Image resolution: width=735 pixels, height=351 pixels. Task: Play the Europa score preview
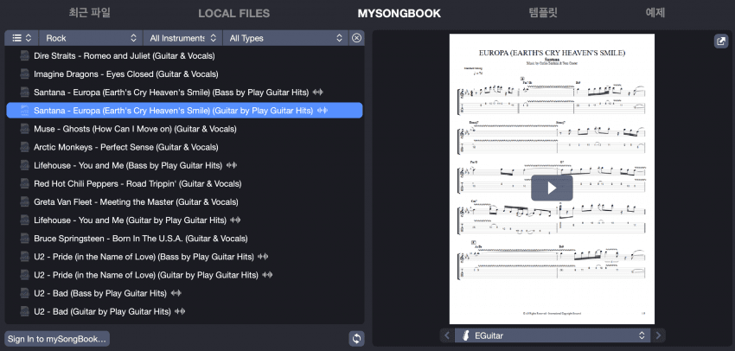pyautogui.click(x=552, y=188)
